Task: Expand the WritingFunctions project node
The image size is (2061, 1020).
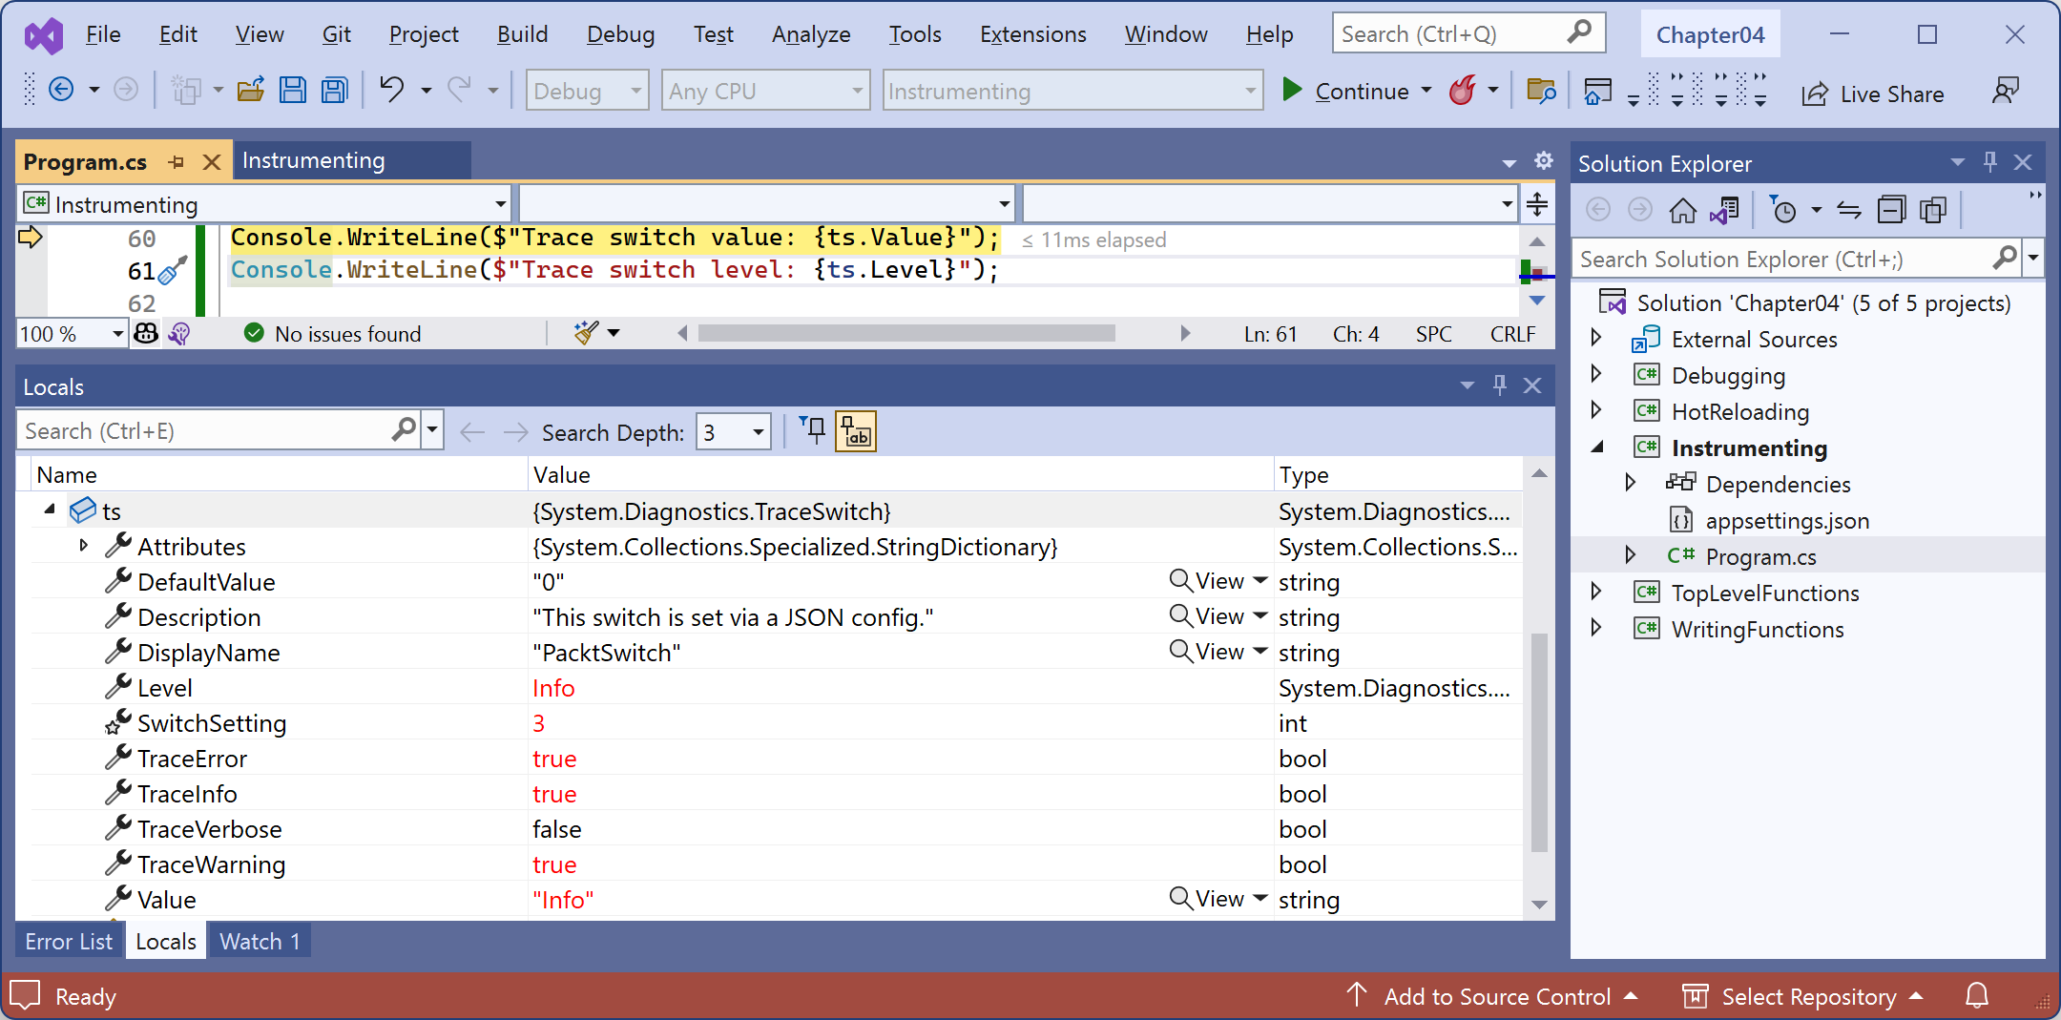Action: coord(1595,628)
